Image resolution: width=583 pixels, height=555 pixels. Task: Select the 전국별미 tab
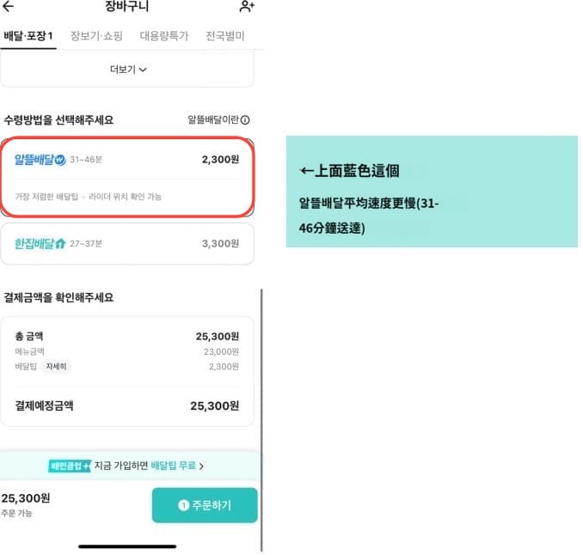pos(225,36)
